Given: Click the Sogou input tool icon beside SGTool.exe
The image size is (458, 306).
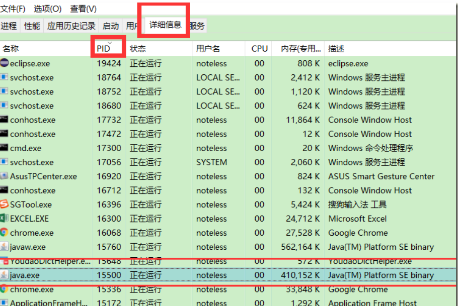Looking at the screenshot, I should [5, 205].
